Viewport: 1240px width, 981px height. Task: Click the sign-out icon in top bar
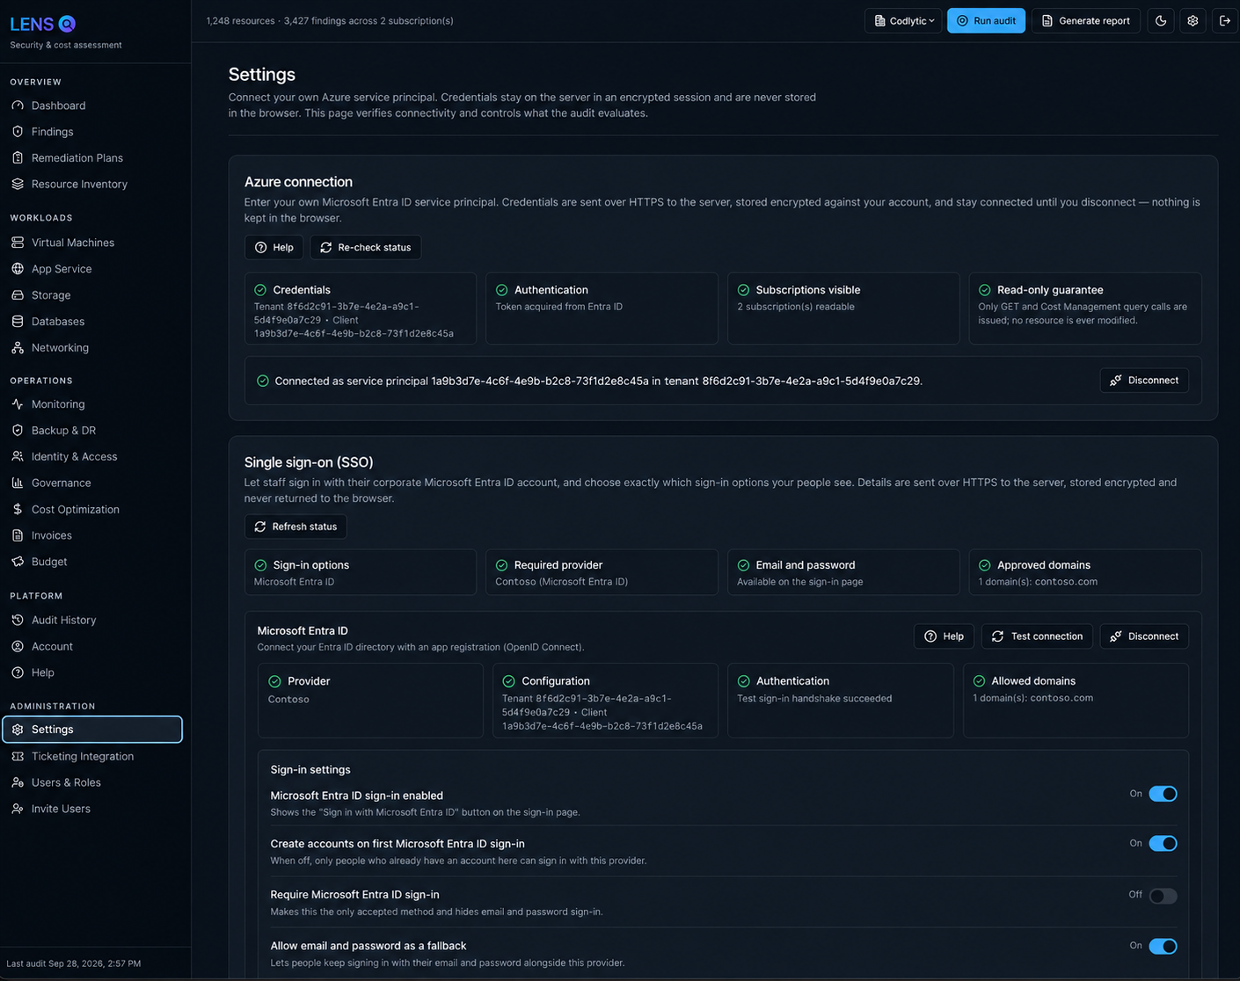click(x=1225, y=21)
